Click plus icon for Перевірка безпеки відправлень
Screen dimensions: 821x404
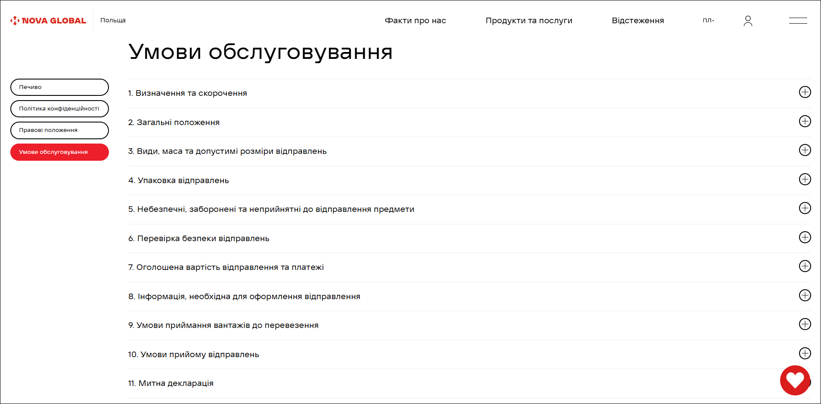805,237
